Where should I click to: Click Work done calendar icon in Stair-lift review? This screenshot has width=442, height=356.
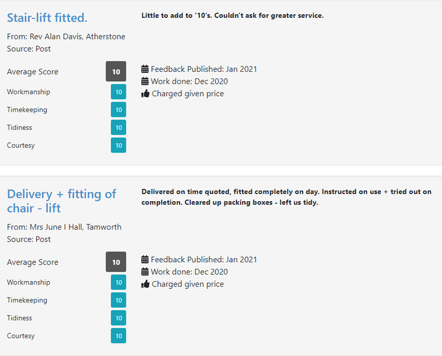(x=145, y=81)
